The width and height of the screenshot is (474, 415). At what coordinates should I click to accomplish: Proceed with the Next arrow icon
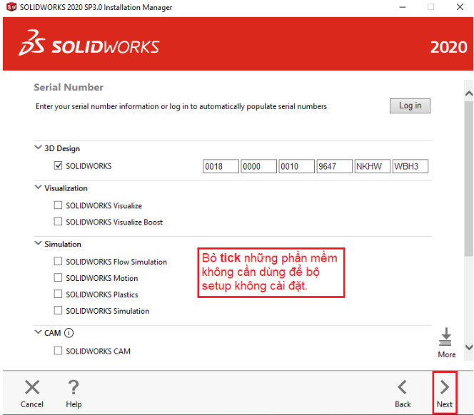click(444, 388)
